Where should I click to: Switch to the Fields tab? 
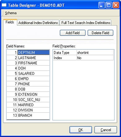point(10,22)
